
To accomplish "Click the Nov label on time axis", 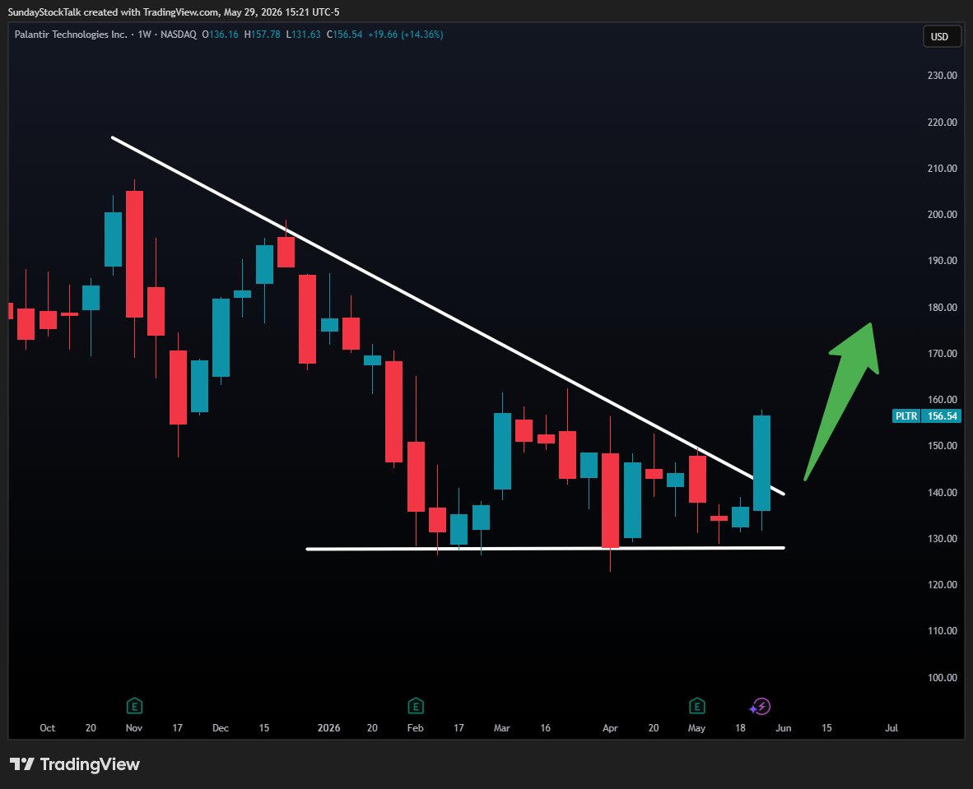I will [134, 727].
